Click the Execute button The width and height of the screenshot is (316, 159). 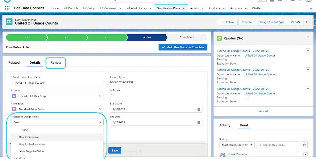(247, 22)
